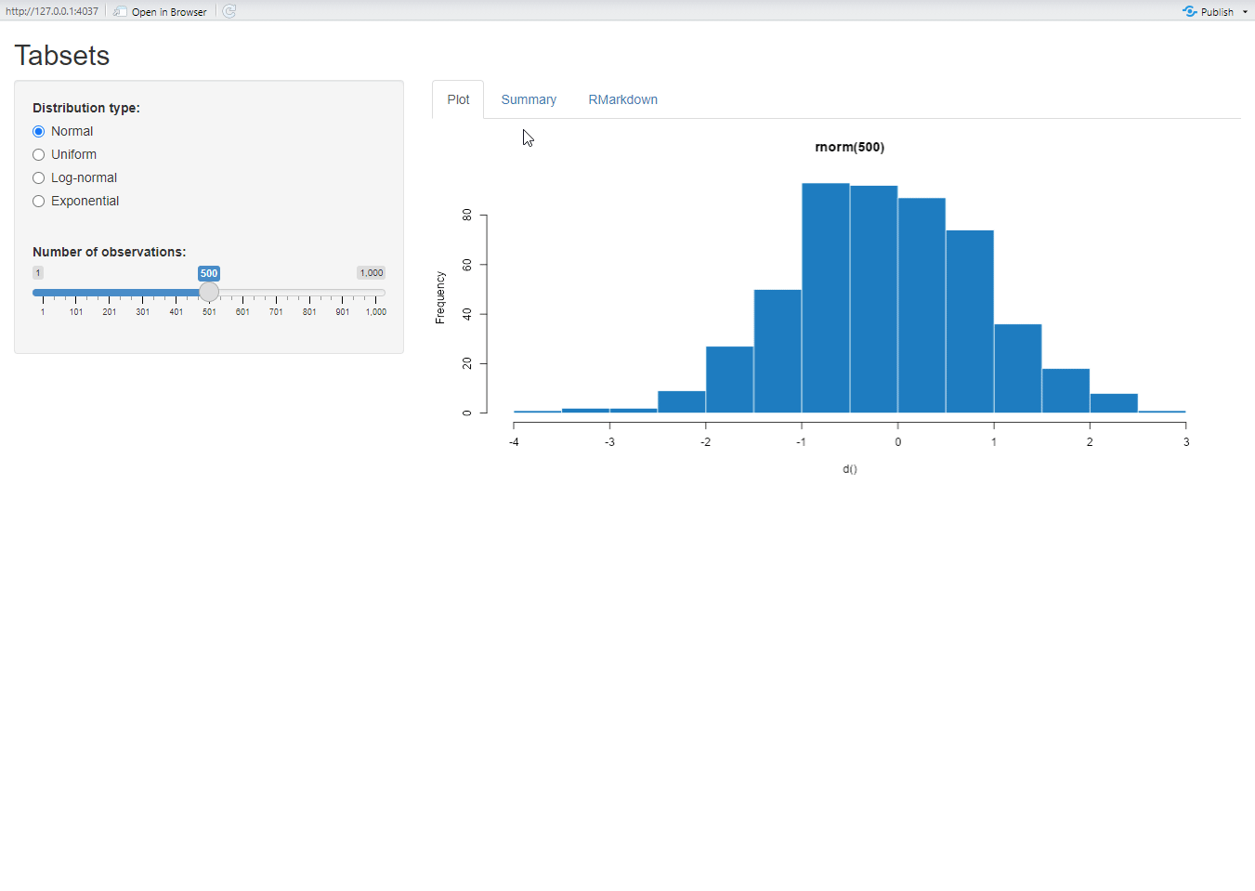Click the Distribution type label
The height and width of the screenshot is (891, 1255).
[86, 108]
